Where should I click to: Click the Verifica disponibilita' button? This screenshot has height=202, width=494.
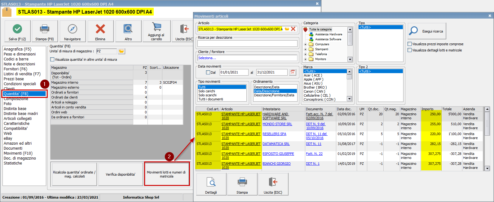tap(121, 174)
